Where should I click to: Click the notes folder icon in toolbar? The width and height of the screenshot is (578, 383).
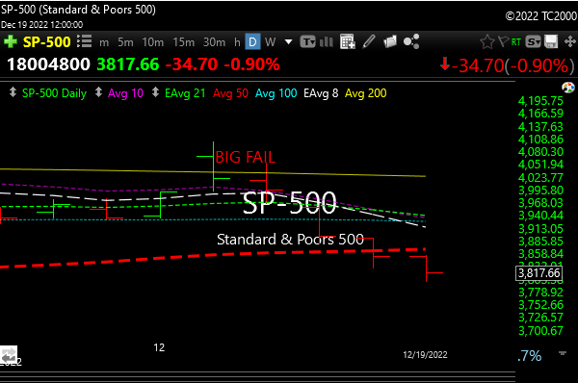pos(390,41)
